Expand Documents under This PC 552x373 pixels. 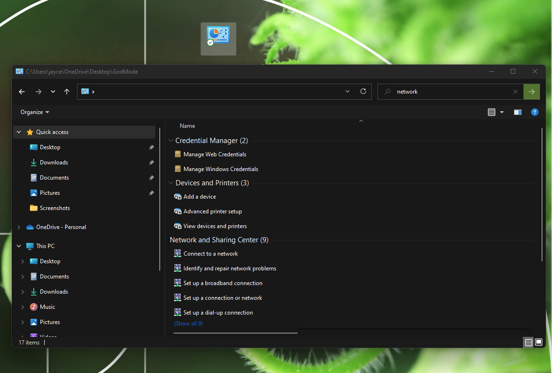click(22, 276)
